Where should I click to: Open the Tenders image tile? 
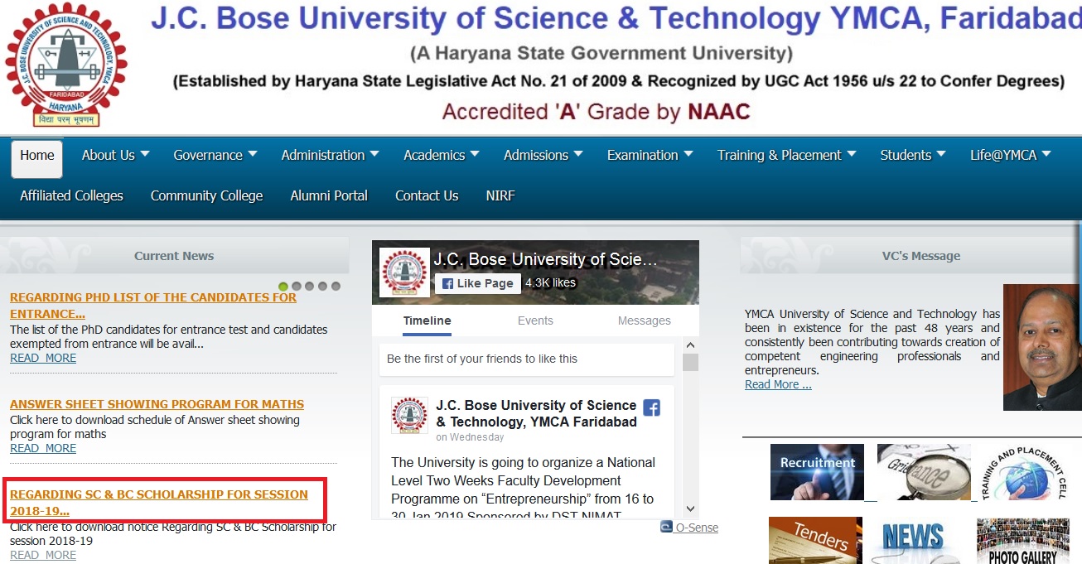click(x=815, y=540)
